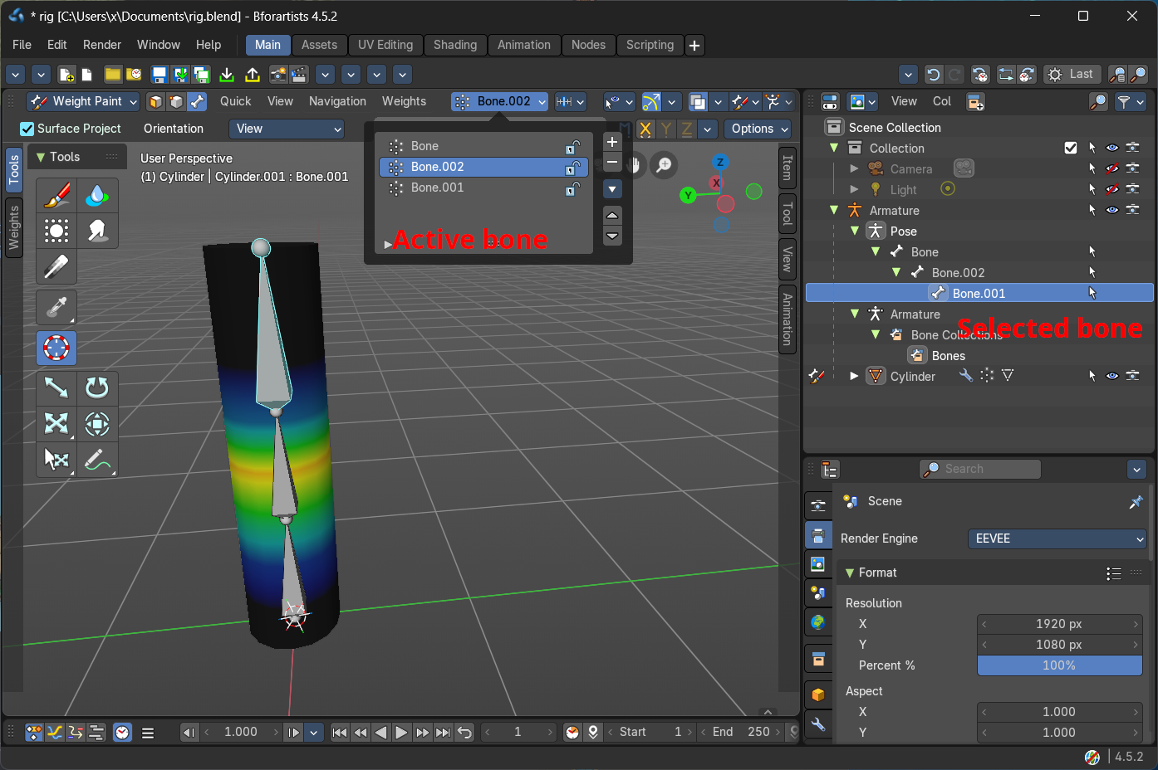
Task: Open the File menu
Action: coord(22,45)
